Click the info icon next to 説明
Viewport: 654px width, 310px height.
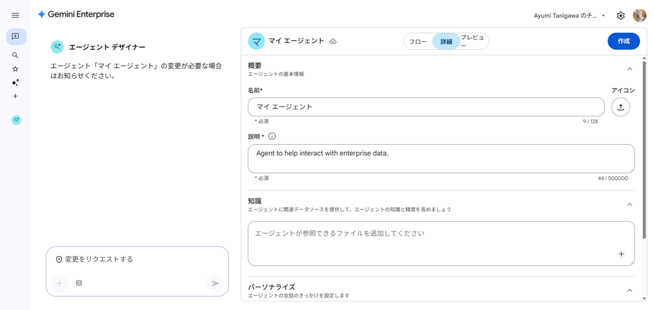click(x=272, y=136)
